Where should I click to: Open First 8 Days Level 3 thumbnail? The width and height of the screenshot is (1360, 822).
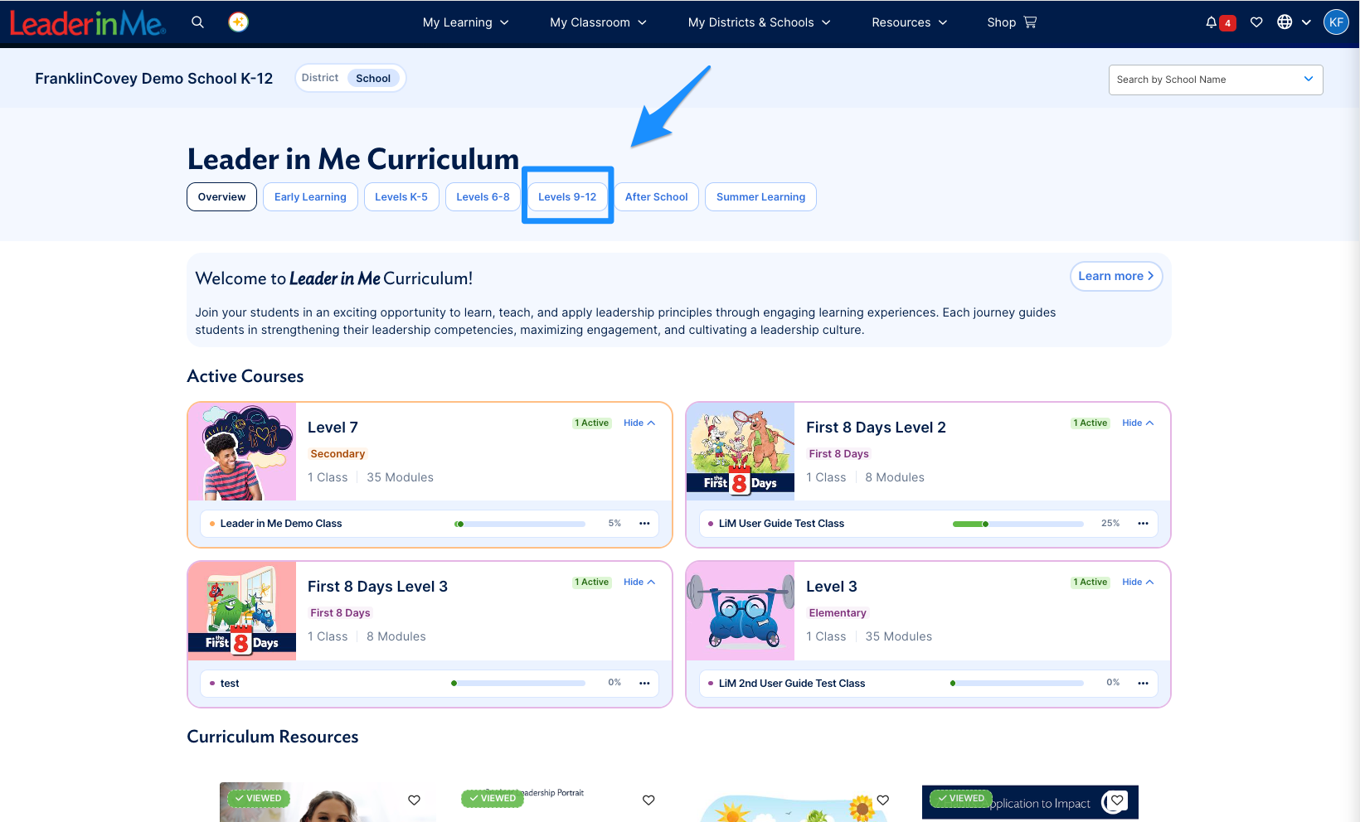[x=242, y=612]
